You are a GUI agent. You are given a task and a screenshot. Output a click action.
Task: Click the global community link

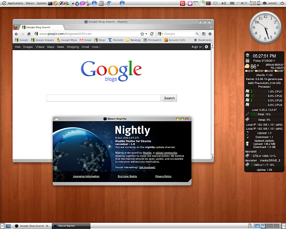166,153
